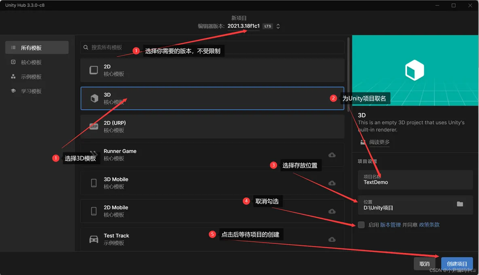
Task: Download the 3D Mobile template
Action: coord(332,183)
